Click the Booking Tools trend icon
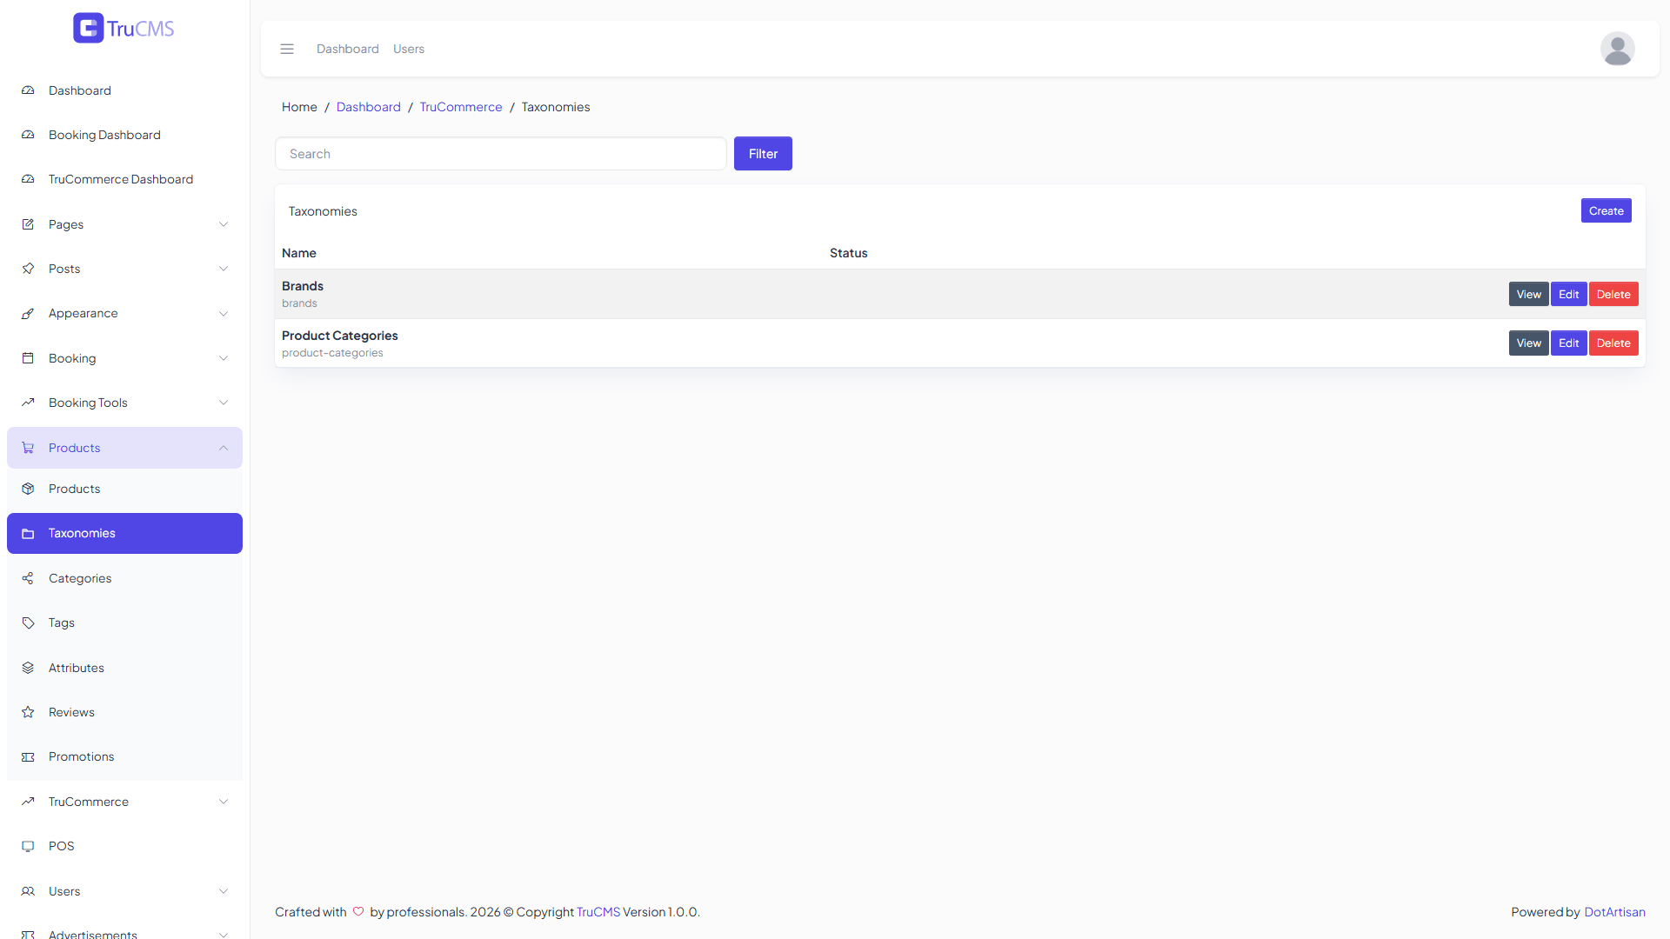This screenshot has width=1670, height=939. click(x=28, y=403)
